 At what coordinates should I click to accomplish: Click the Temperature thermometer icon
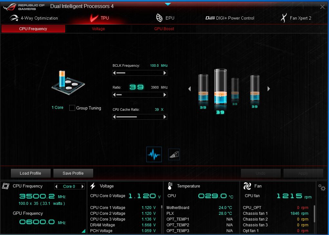pyautogui.click(x=170, y=186)
